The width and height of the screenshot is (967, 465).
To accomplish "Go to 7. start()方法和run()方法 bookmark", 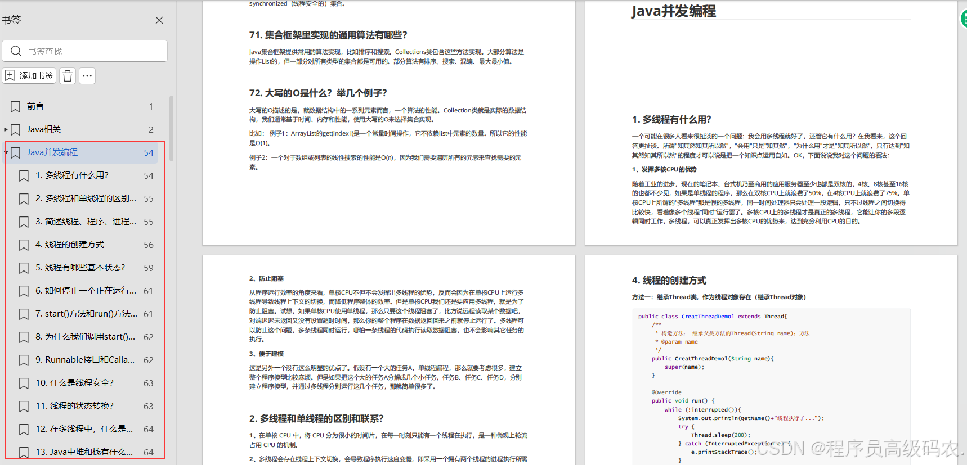I will click(x=86, y=314).
